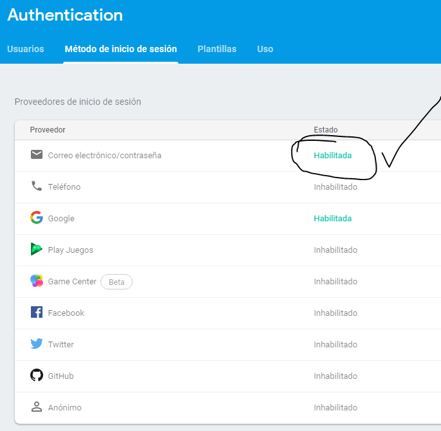
Task: Click the email envelope provider icon
Action: [37, 155]
